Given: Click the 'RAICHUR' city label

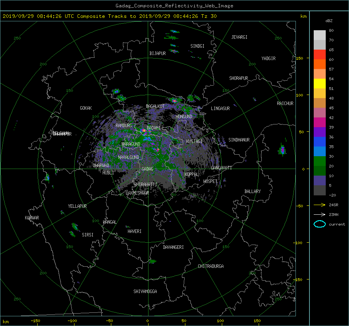Looking at the screenshot, I should [285, 103].
